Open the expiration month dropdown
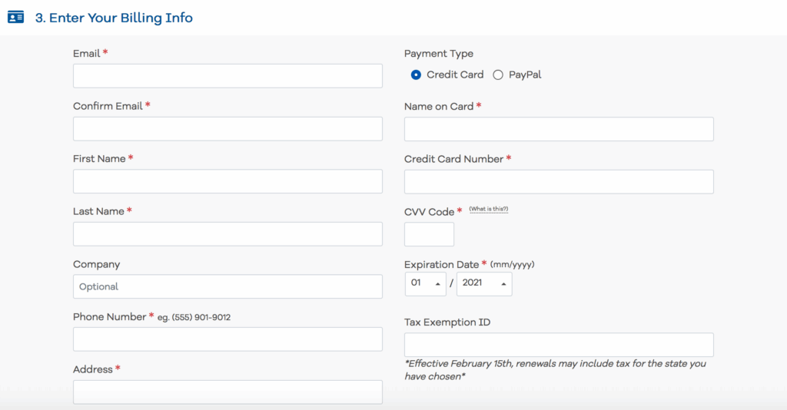The image size is (787, 410). [427, 283]
